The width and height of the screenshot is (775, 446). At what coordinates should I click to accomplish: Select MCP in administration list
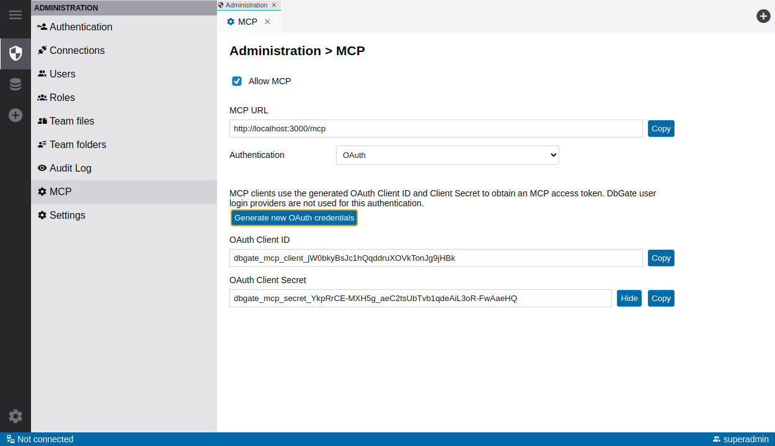[124, 191]
